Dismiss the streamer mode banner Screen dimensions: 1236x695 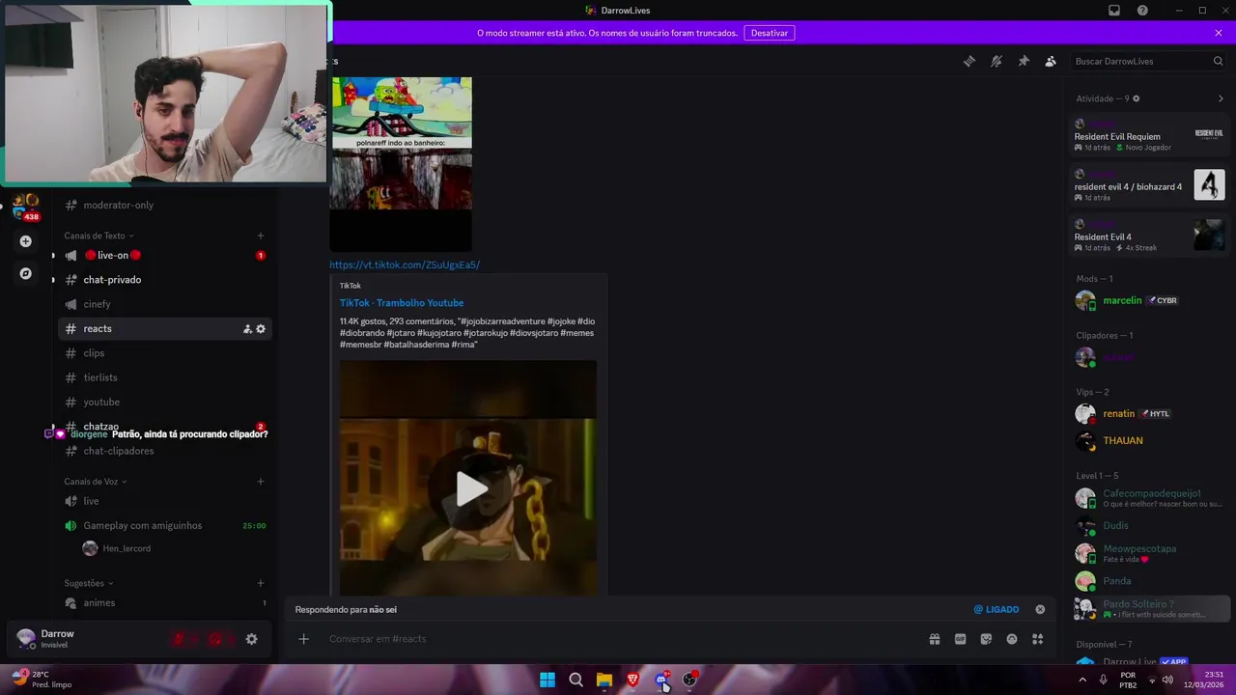(x=1219, y=33)
